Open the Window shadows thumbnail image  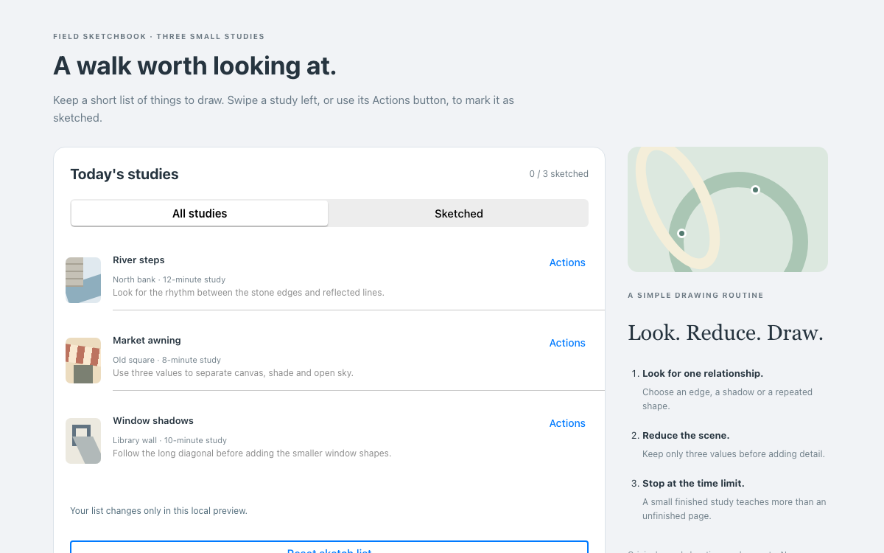coord(83,441)
